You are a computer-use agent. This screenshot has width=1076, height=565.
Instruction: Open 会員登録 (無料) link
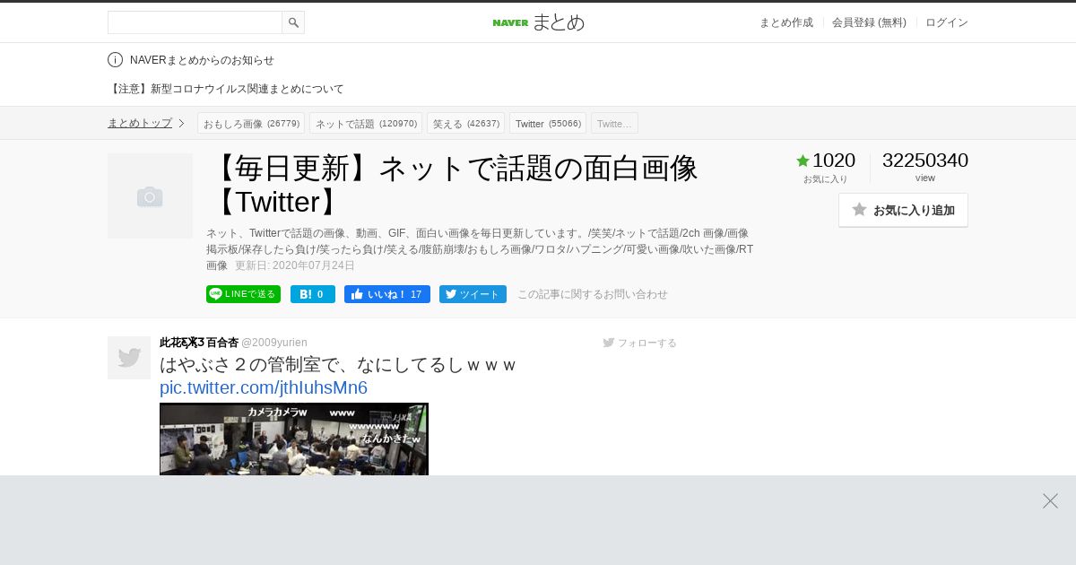click(x=869, y=22)
